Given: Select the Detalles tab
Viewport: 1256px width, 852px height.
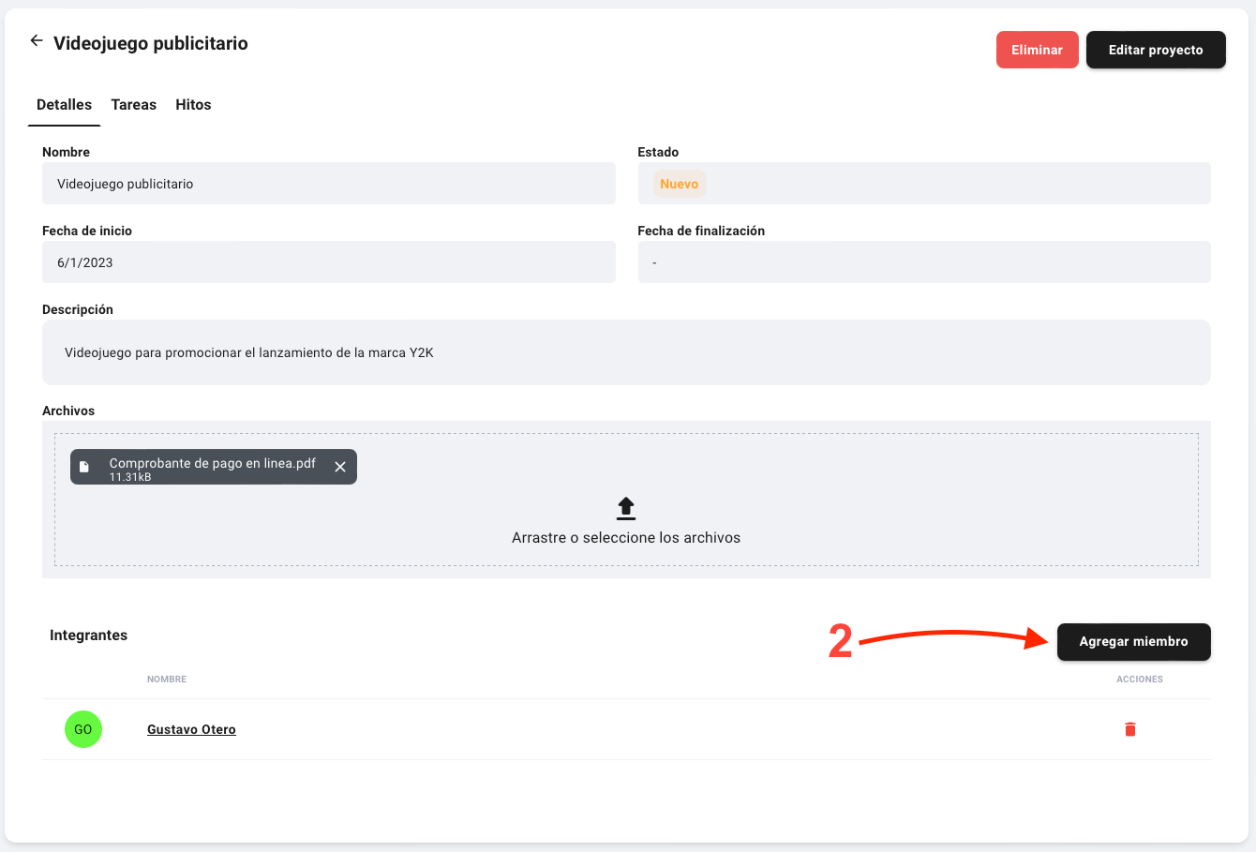Looking at the screenshot, I should [65, 105].
